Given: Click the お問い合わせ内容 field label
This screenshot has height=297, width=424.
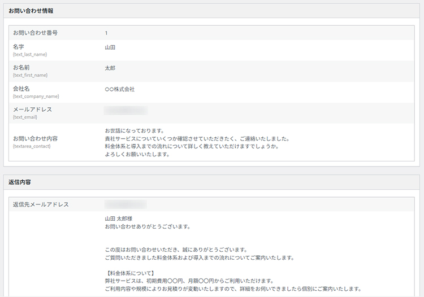Looking at the screenshot, I should tap(35, 138).
